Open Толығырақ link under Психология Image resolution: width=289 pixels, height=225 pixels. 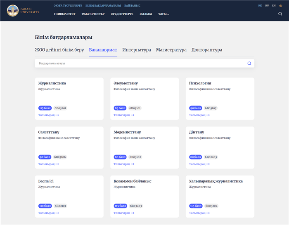click(x=199, y=115)
